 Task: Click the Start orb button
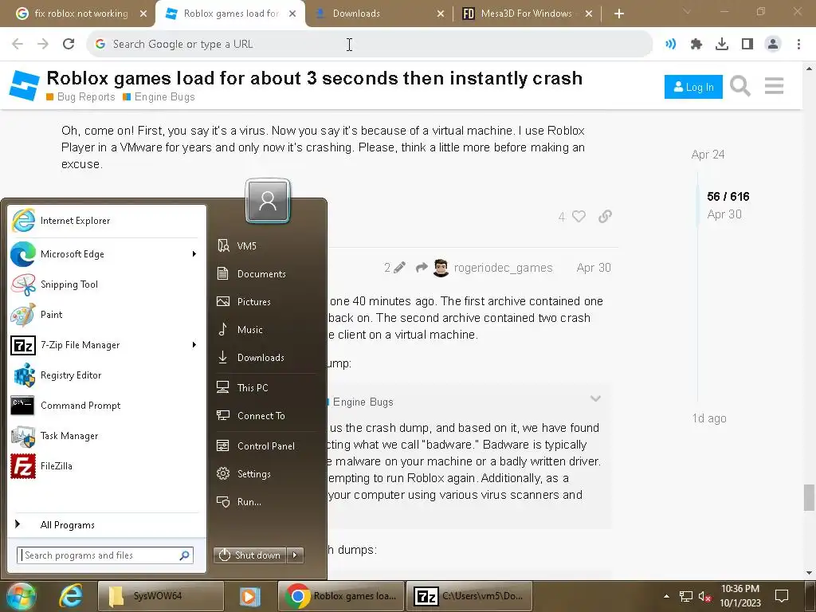(20, 596)
